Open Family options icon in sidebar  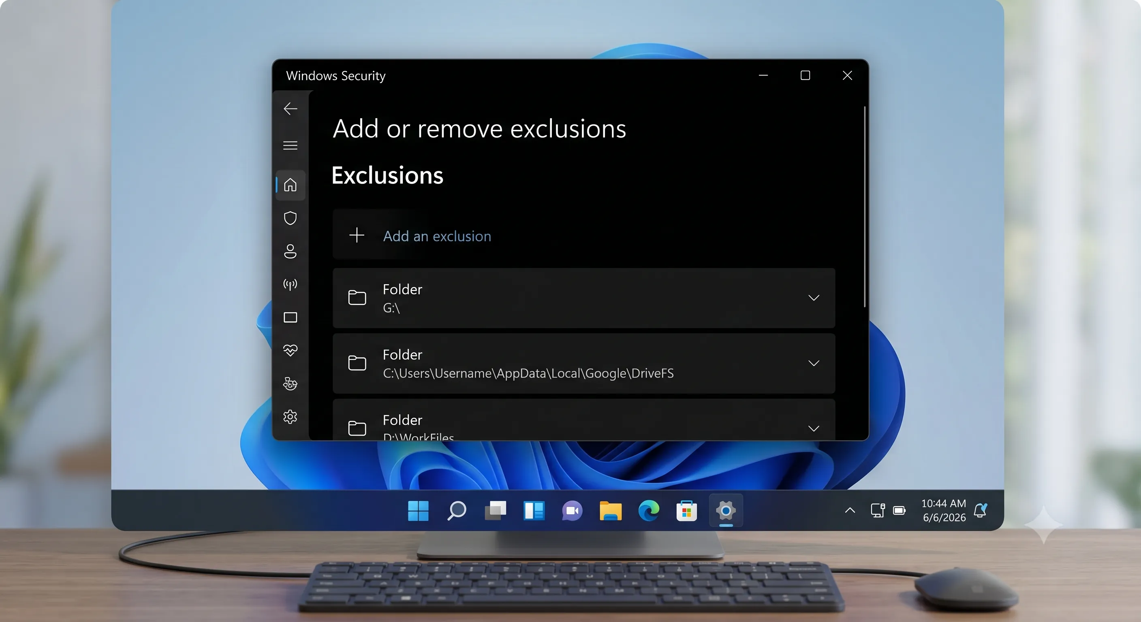290,383
